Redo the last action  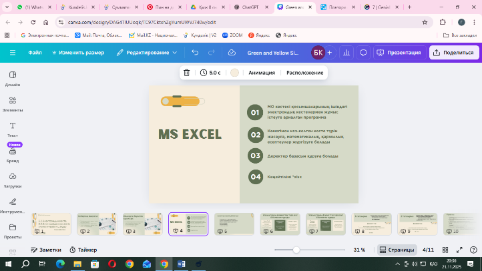[211, 53]
